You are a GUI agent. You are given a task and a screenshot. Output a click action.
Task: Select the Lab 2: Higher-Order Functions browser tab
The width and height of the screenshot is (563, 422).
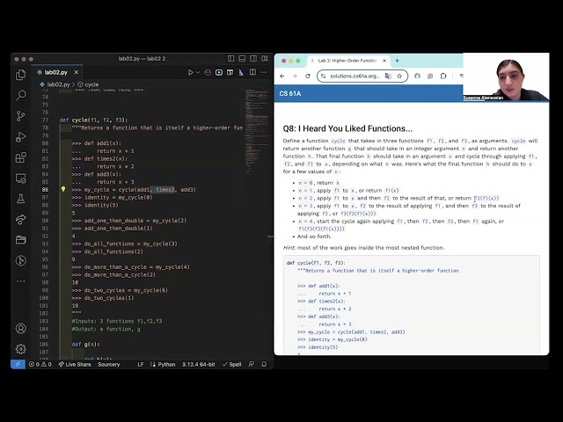point(347,61)
